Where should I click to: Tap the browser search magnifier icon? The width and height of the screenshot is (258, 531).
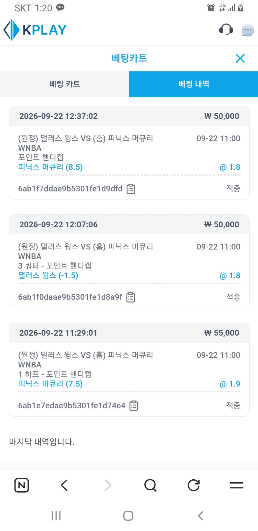[150, 485]
